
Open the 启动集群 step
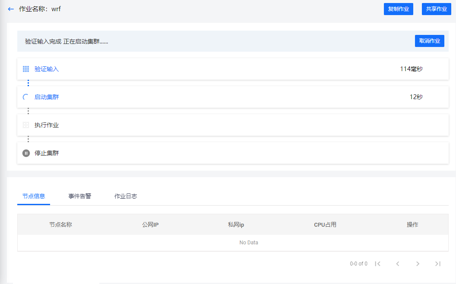pyautogui.click(x=233, y=97)
